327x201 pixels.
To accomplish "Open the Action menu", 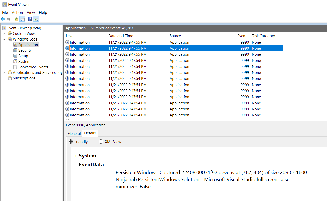I will click(17, 12).
